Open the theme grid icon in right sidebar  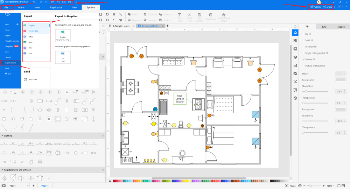(x=295, y=41)
